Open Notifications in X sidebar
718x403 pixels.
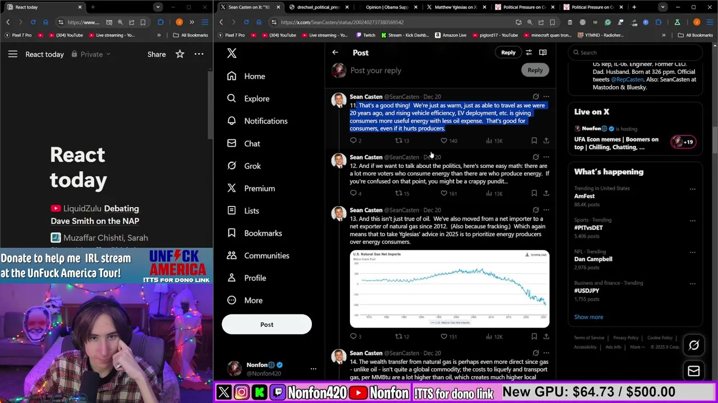coord(257,121)
